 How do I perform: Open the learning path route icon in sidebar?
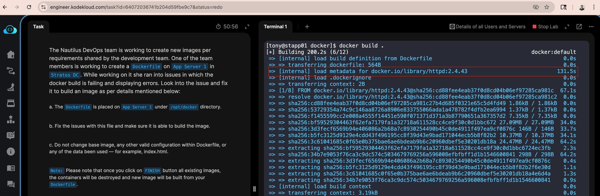pos(11,71)
